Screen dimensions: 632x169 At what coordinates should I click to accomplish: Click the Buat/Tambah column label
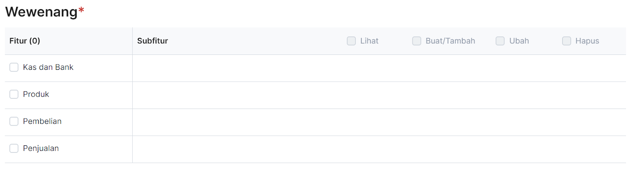click(x=450, y=41)
